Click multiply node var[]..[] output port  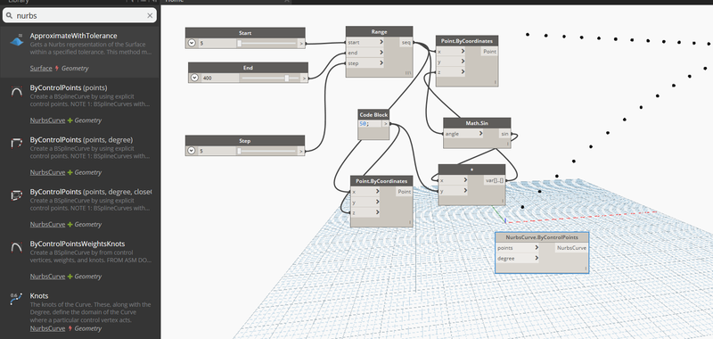pos(495,180)
